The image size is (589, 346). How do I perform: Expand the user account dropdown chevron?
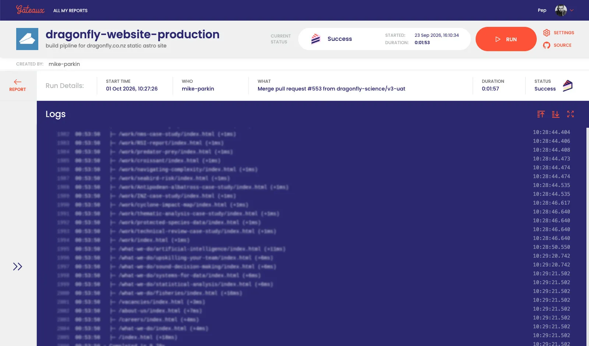click(x=572, y=10)
